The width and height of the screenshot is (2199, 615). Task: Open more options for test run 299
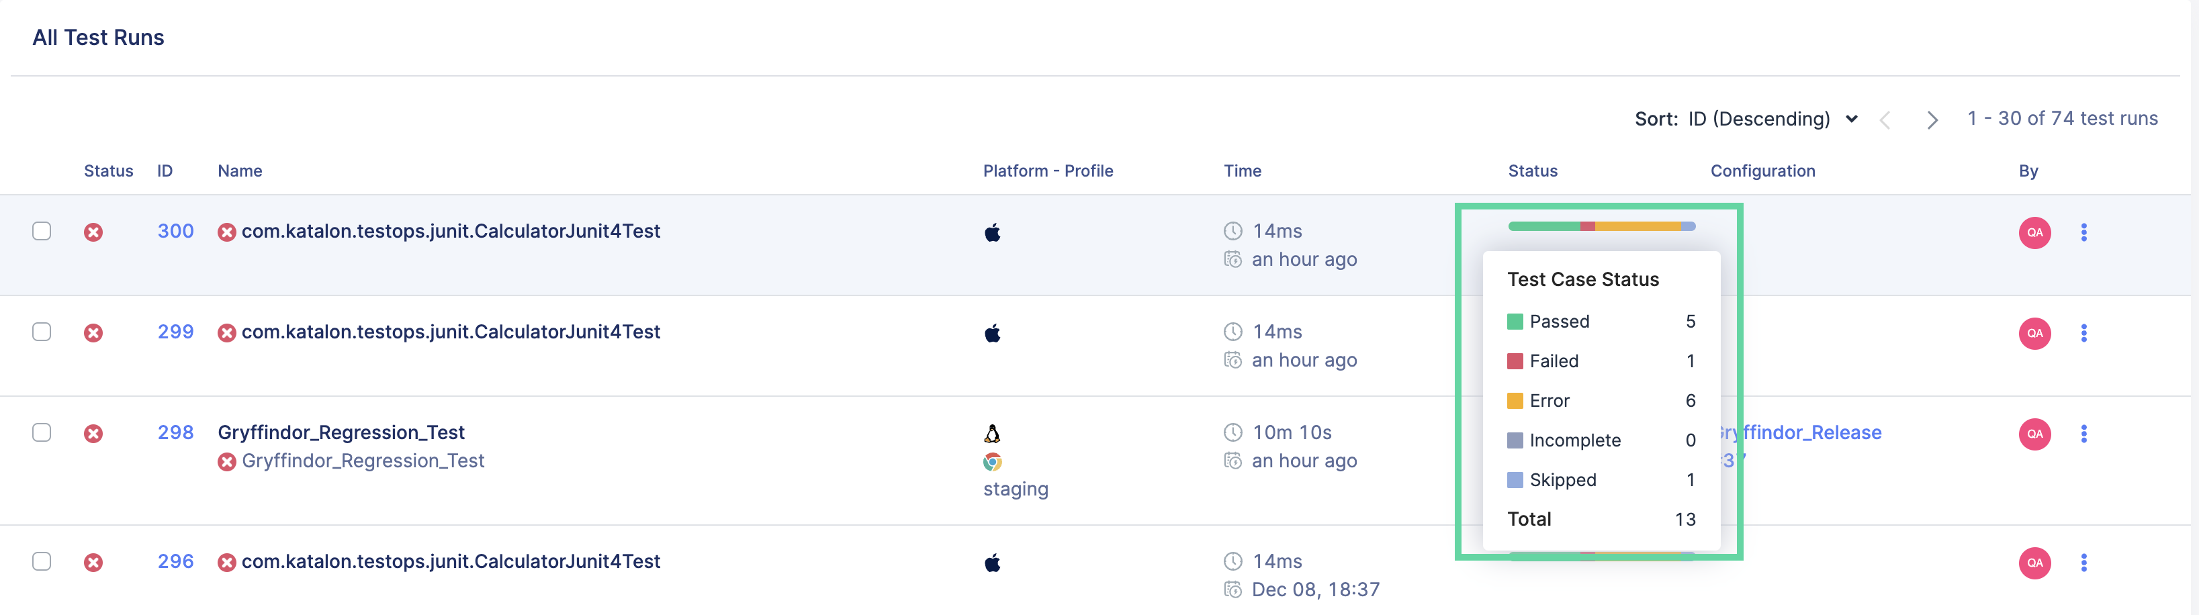coord(2083,332)
